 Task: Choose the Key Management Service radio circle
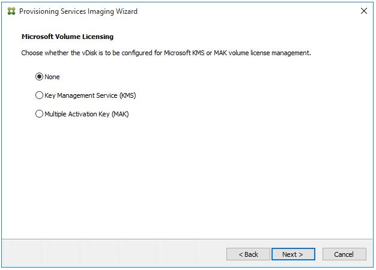(x=40, y=95)
